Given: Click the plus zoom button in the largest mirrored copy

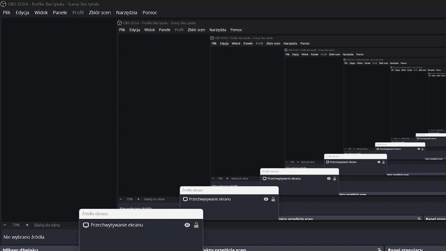Looking at the screenshot, I should tap(138, 199).
